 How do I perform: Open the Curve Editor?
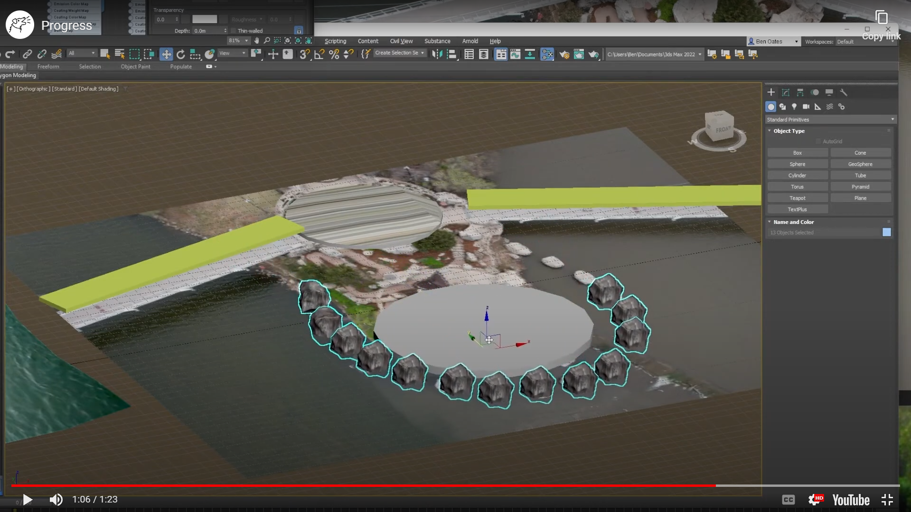click(x=515, y=54)
